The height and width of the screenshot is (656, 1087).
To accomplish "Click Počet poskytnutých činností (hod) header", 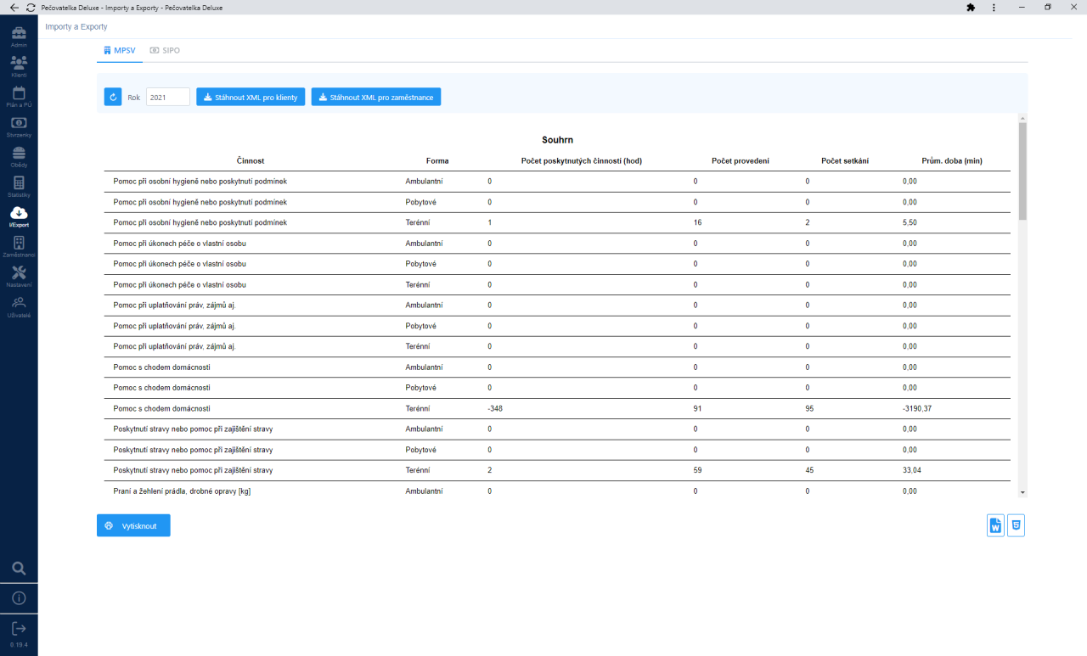I will 581,160.
